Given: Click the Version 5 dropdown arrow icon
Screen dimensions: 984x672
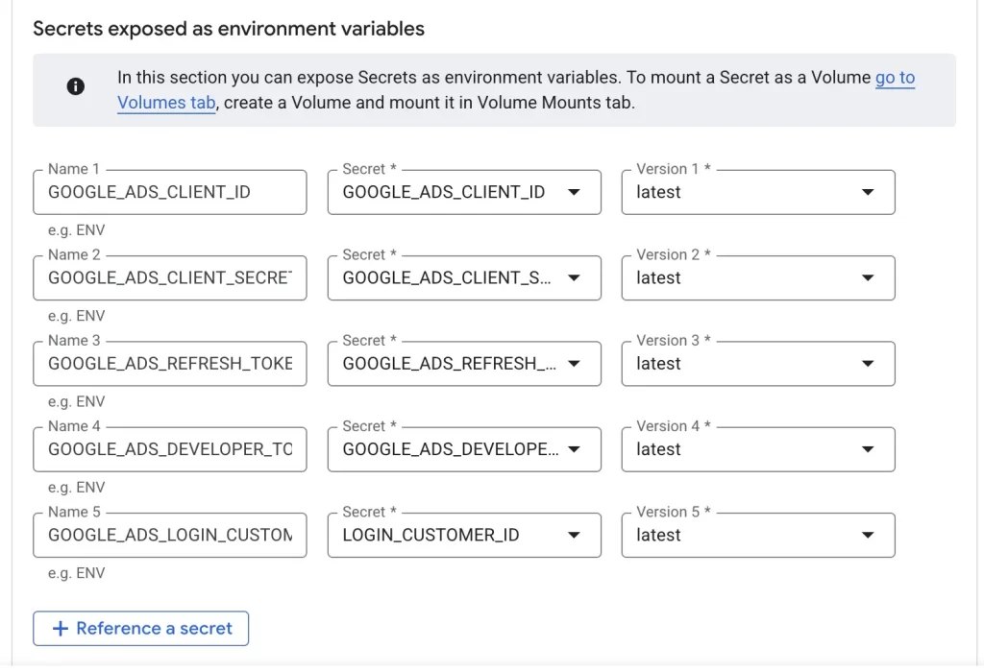Looking at the screenshot, I should click(x=868, y=536).
